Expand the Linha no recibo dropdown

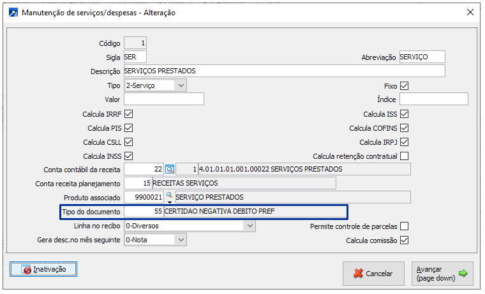(x=181, y=226)
